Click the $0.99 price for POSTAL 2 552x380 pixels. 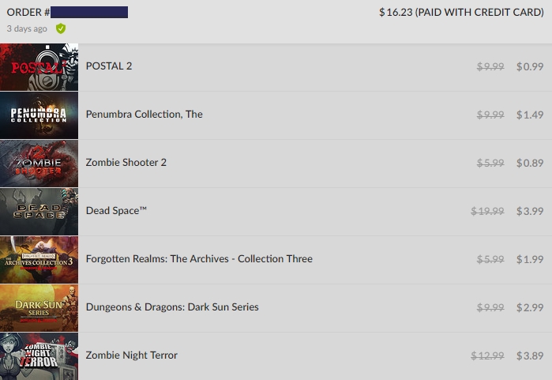tap(530, 66)
